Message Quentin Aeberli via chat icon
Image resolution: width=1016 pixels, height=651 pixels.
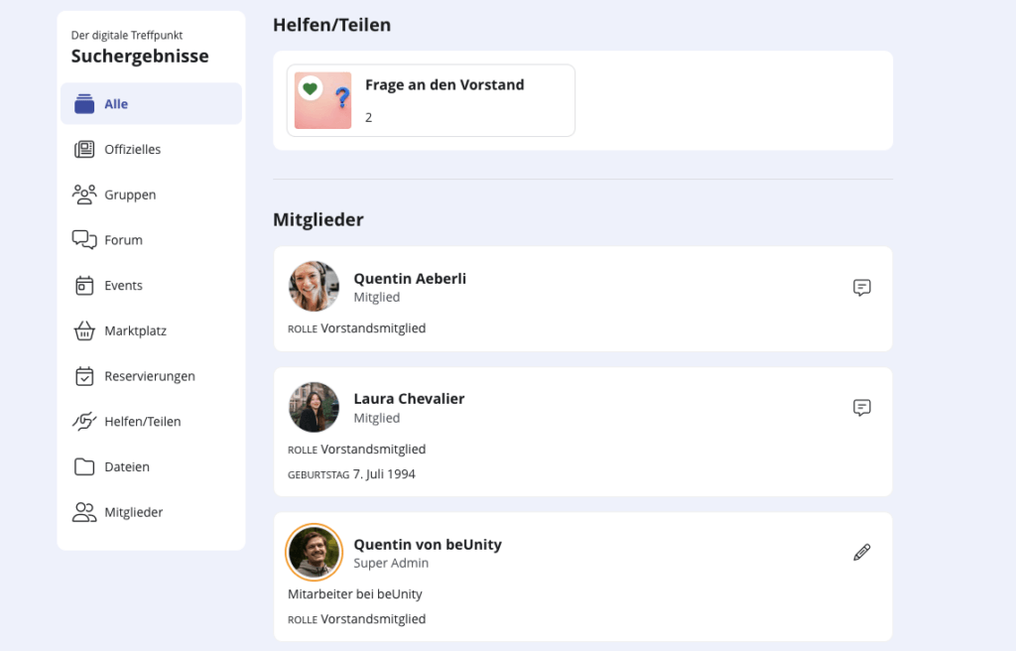pyautogui.click(x=862, y=288)
